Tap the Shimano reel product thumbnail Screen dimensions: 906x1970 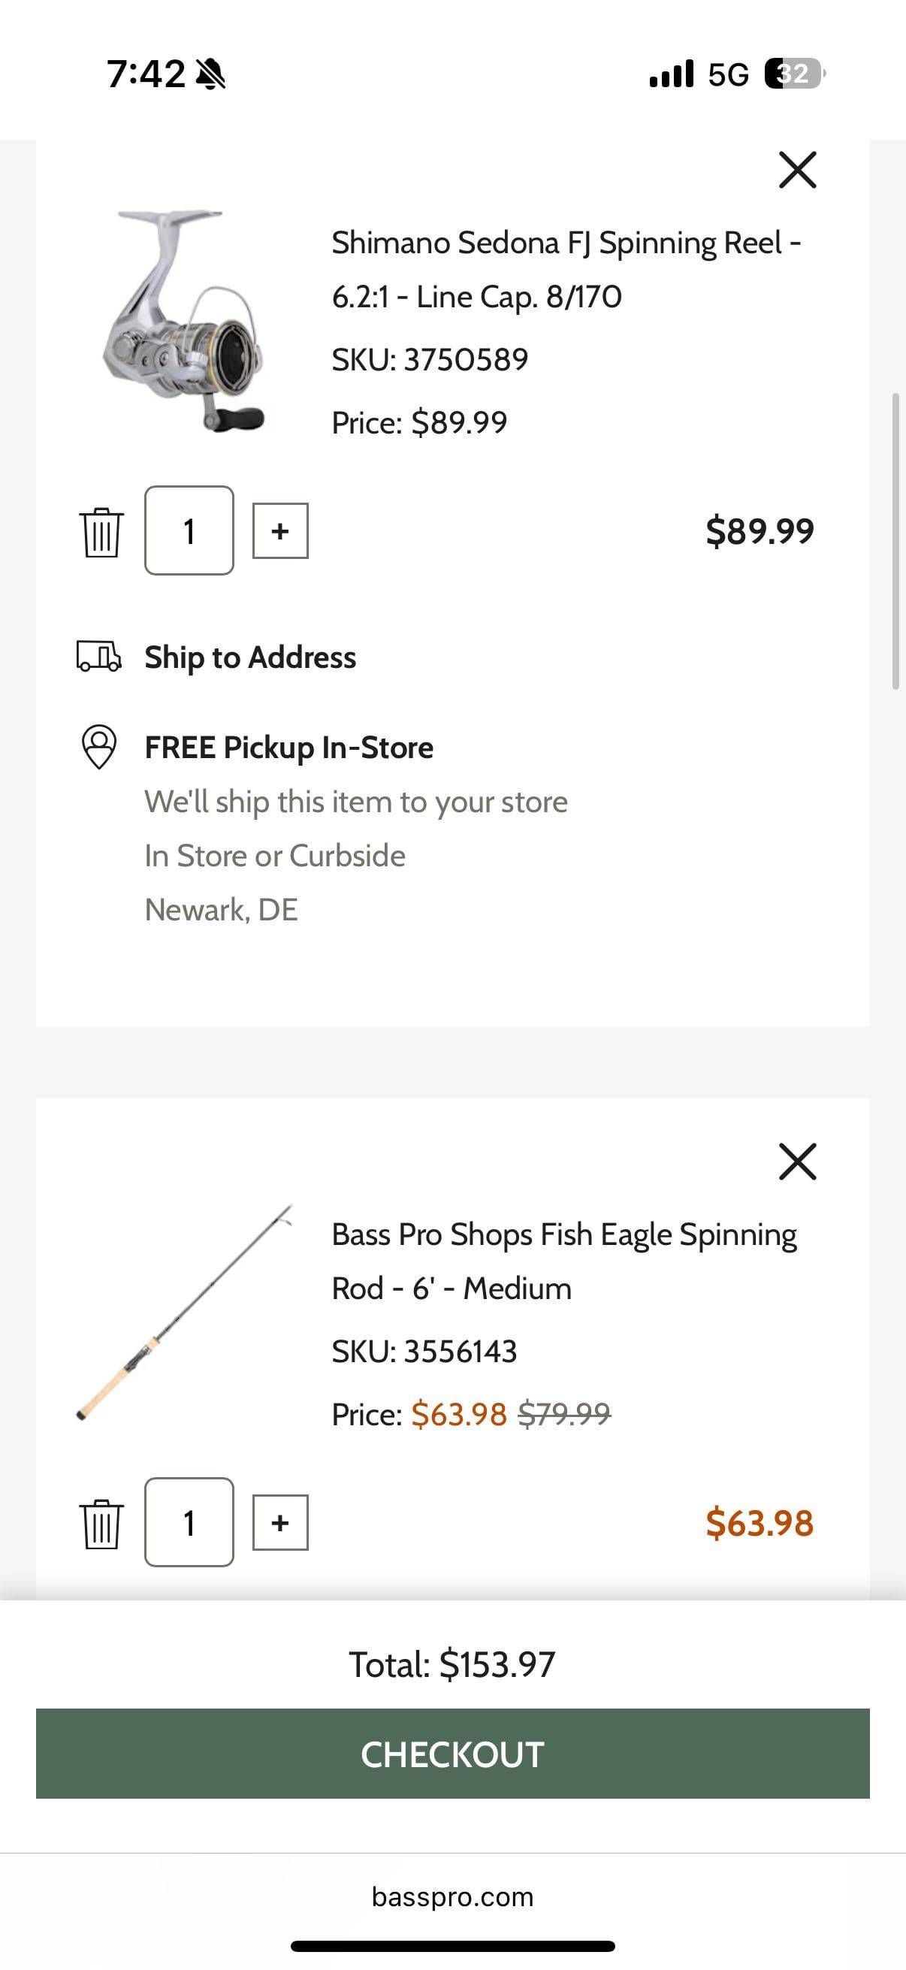(184, 320)
